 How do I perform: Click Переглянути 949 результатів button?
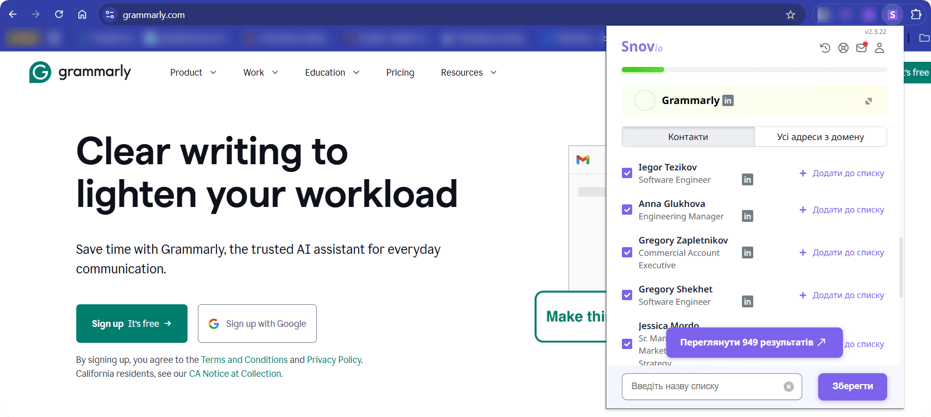click(754, 342)
